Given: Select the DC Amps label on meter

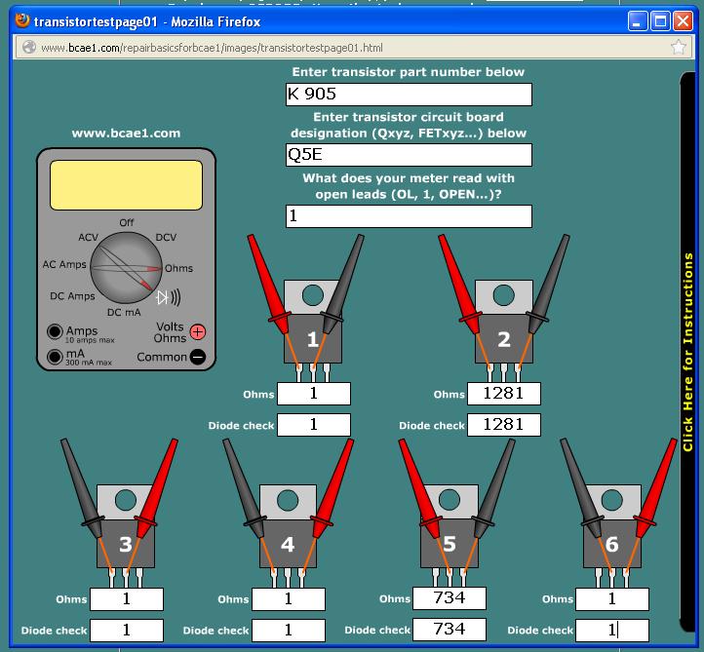Looking at the screenshot, I should coord(72,296).
